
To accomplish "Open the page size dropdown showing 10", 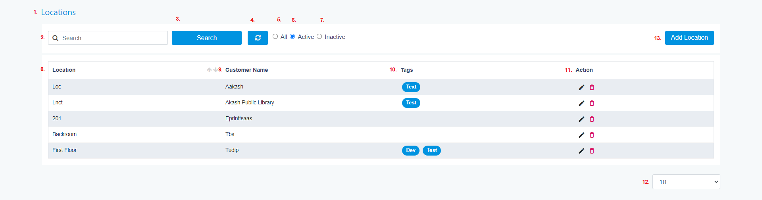I will point(686,182).
